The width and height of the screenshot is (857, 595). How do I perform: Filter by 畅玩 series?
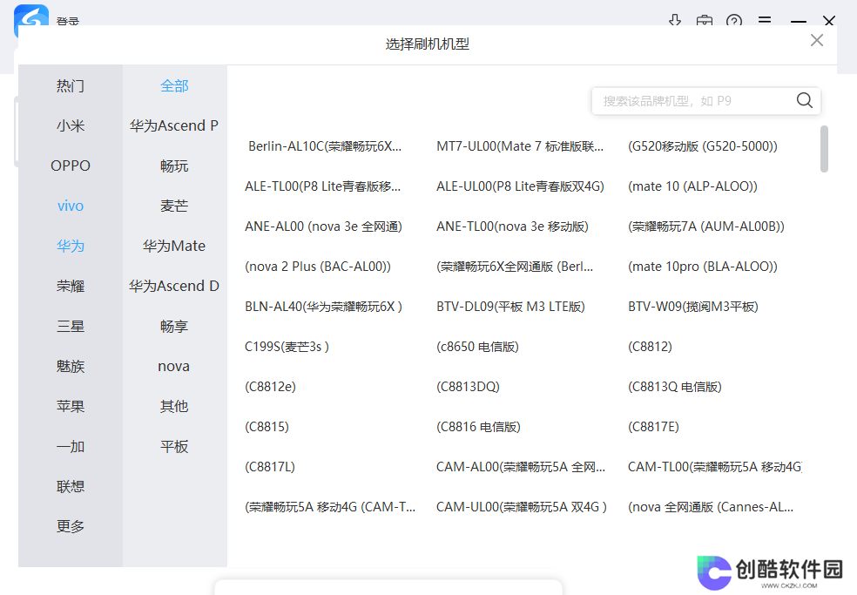(x=174, y=166)
